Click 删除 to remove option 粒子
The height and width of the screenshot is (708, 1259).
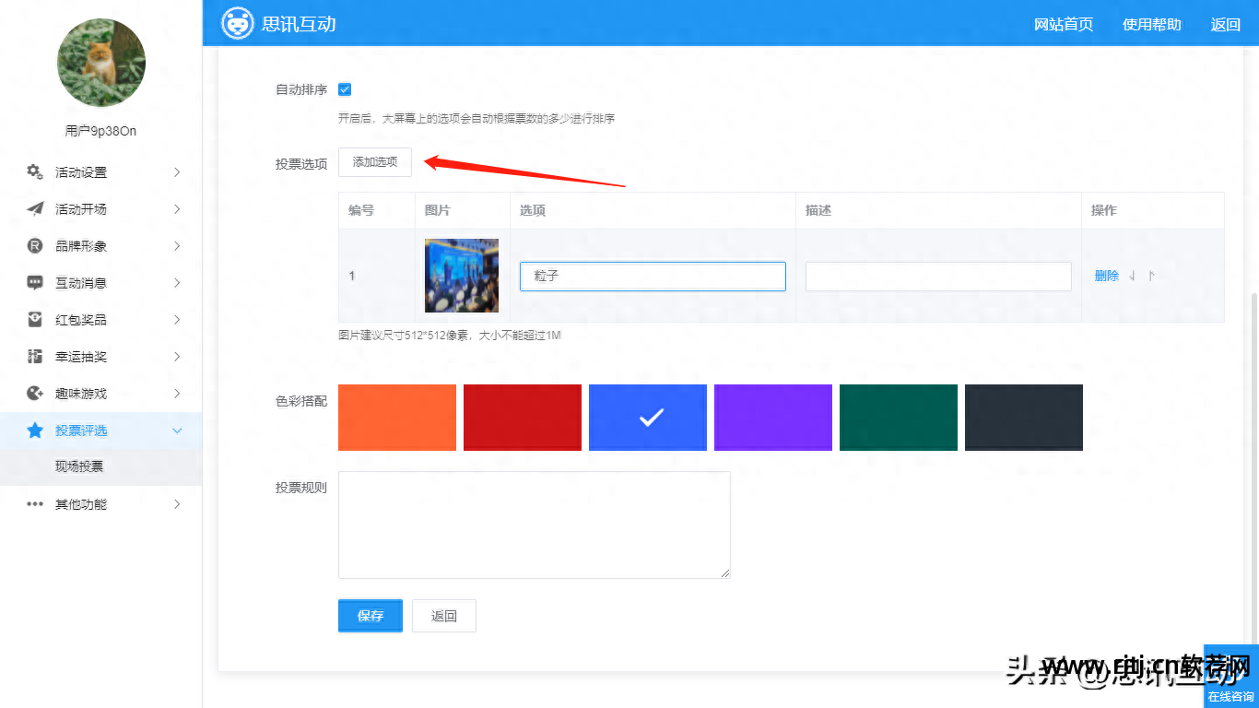click(x=1106, y=275)
